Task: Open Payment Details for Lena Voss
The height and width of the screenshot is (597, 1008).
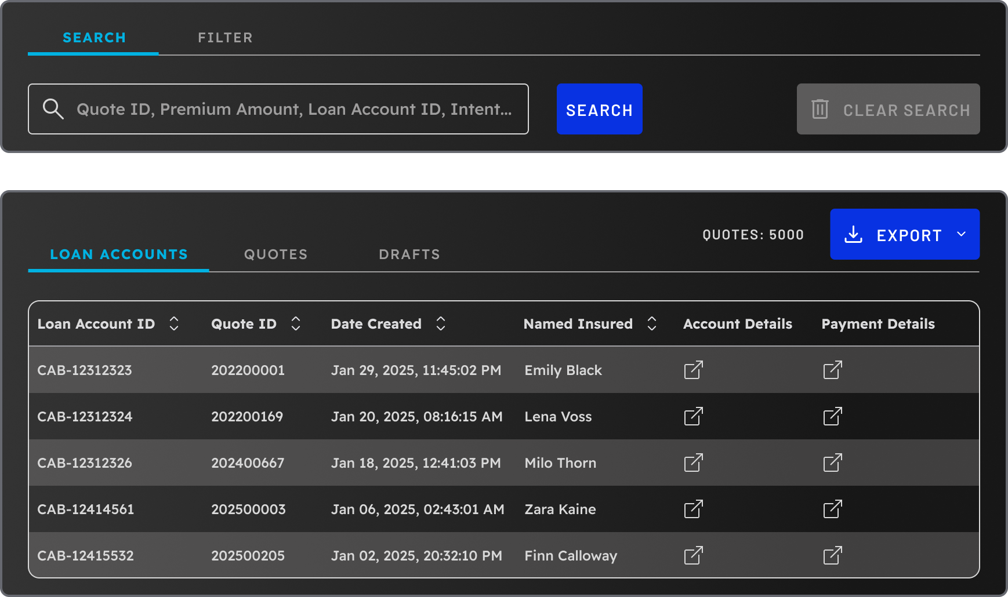Action: coord(833,416)
